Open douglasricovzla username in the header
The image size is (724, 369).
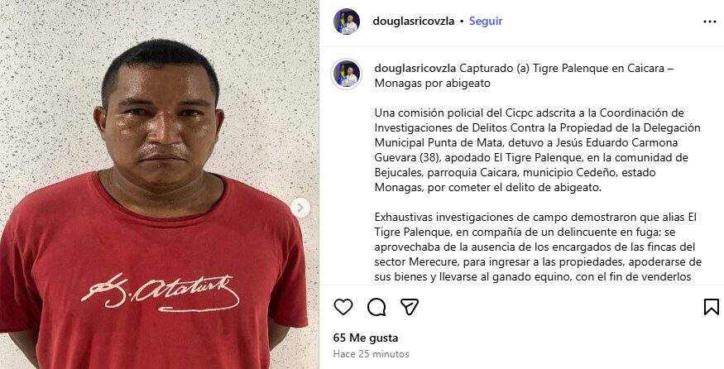pos(413,21)
